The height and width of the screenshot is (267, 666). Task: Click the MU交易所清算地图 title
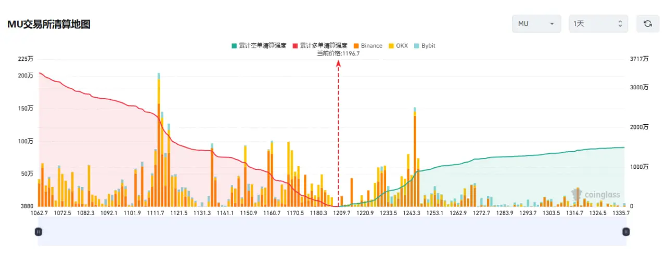48,24
